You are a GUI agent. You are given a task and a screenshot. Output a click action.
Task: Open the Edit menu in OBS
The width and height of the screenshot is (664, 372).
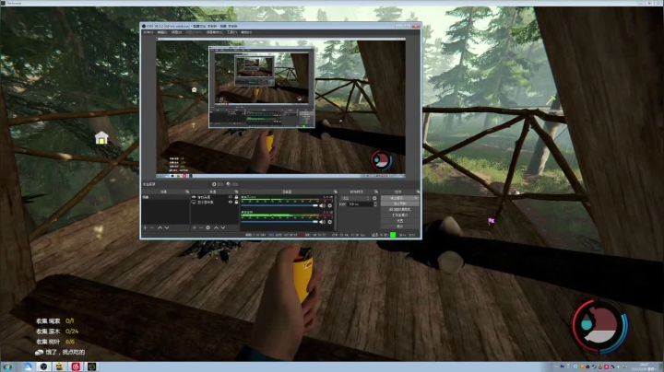click(162, 32)
